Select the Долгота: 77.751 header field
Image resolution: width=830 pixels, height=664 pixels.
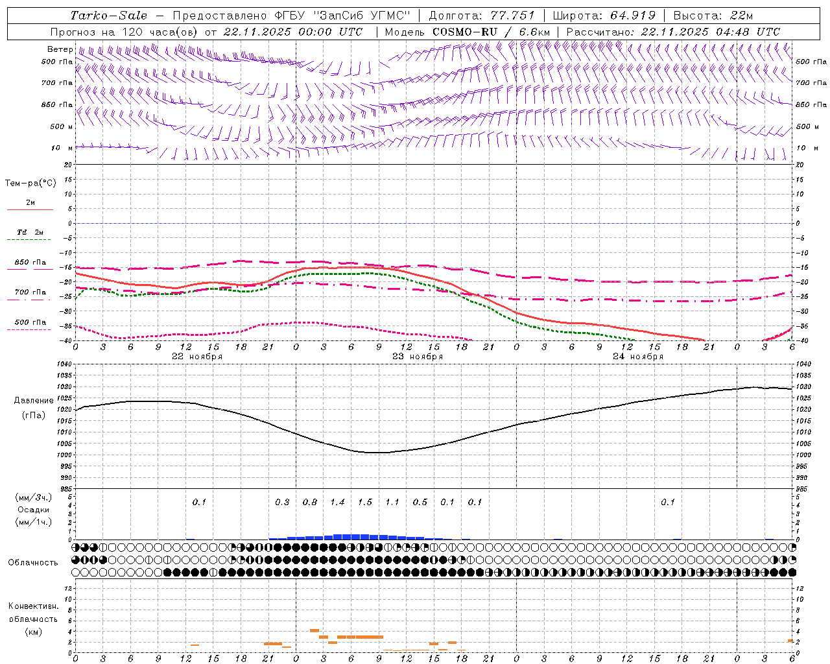482,16
